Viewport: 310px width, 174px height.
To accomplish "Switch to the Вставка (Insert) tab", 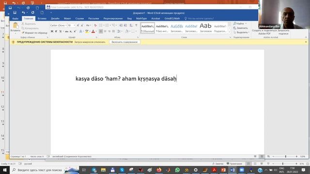I will coord(42,18).
